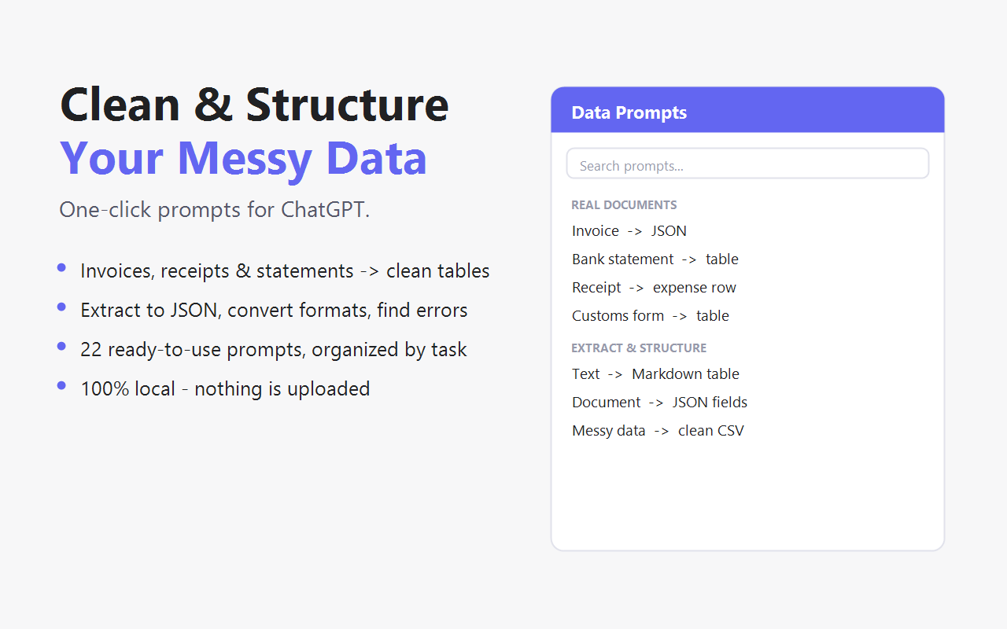The width and height of the screenshot is (1007, 629).
Task: Click the REAL DOCUMENTS section label
Action: 624,205
